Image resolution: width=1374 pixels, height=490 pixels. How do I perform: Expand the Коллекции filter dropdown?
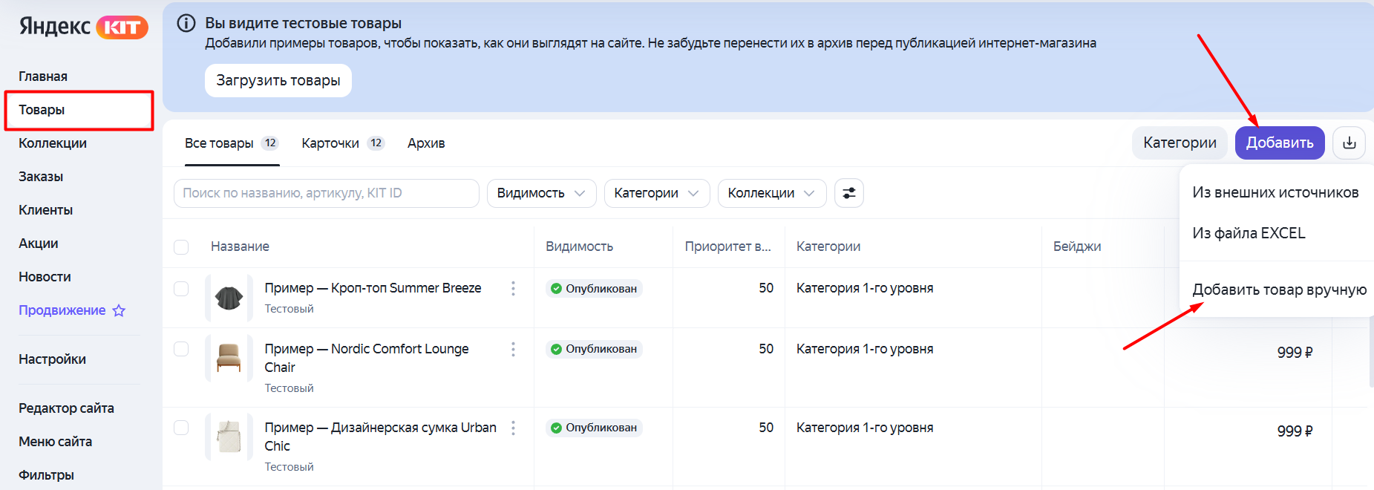tap(772, 193)
